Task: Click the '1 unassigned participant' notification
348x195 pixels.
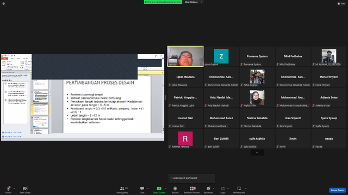Action: (192, 178)
